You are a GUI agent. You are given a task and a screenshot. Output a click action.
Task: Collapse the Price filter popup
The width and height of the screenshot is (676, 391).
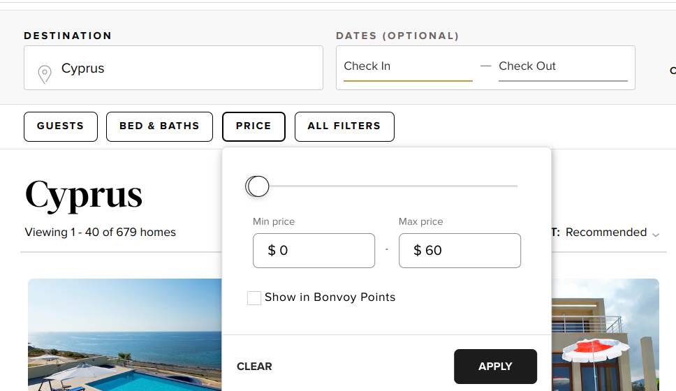click(x=253, y=126)
